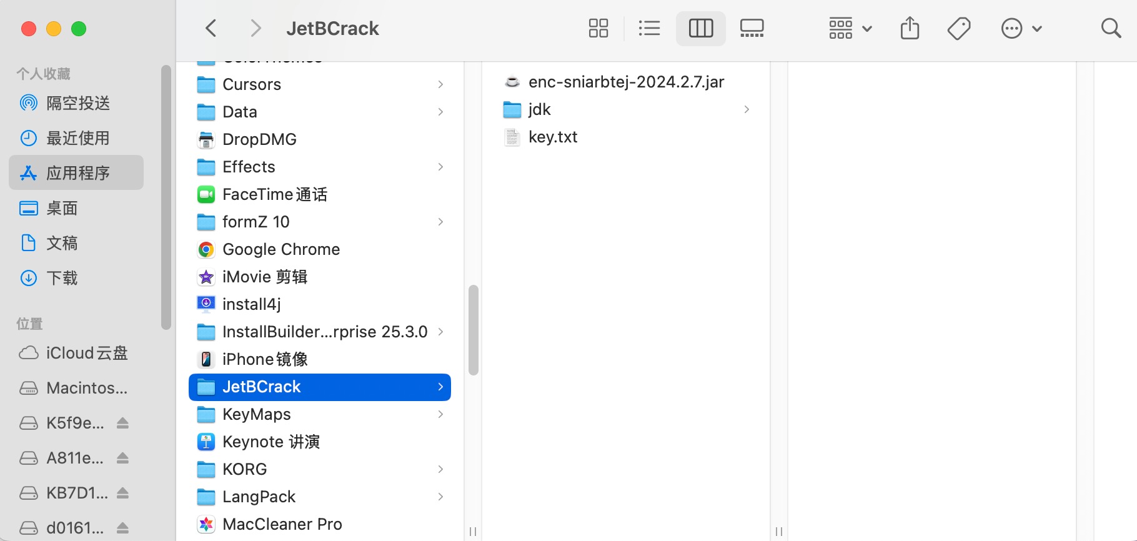Screen dimensions: 1137x541
Task: Click the Share toolbar icon
Action: (910, 28)
